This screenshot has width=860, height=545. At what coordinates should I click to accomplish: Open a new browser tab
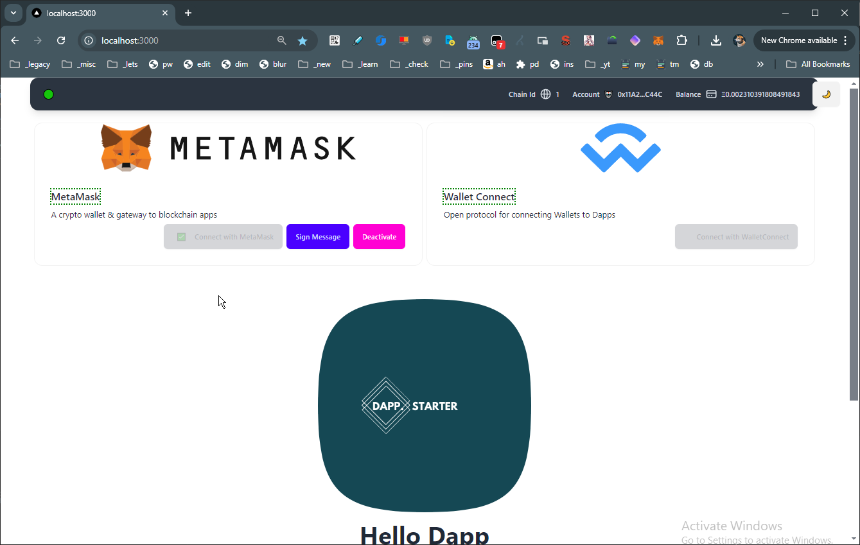[x=188, y=13]
